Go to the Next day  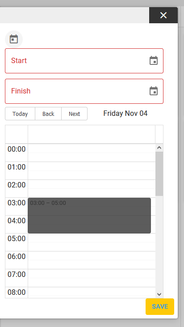tap(74, 114)
